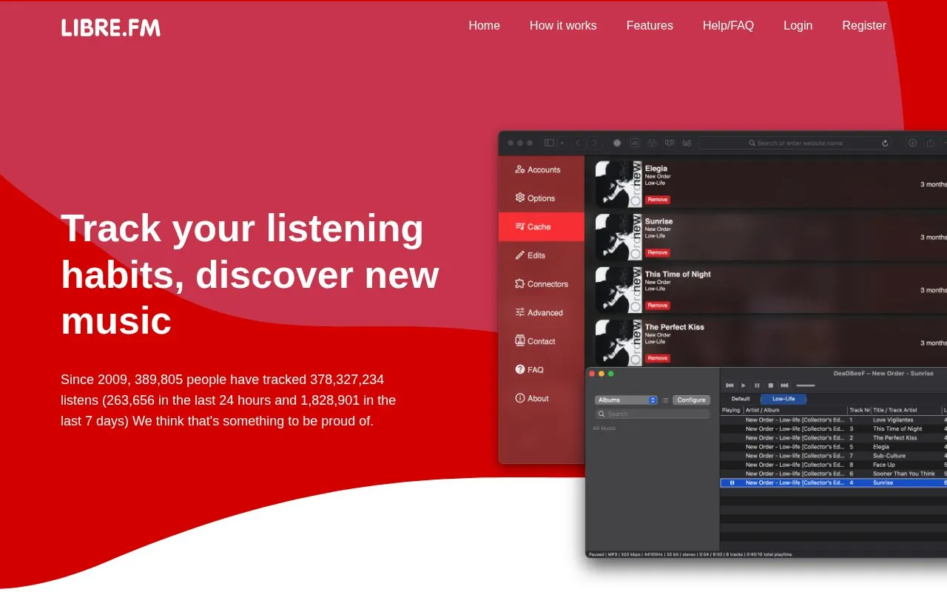Open the Albums dropdown in DeaDBeeF
The width and height of the screenshot is (947, 592).
[626, 400]
